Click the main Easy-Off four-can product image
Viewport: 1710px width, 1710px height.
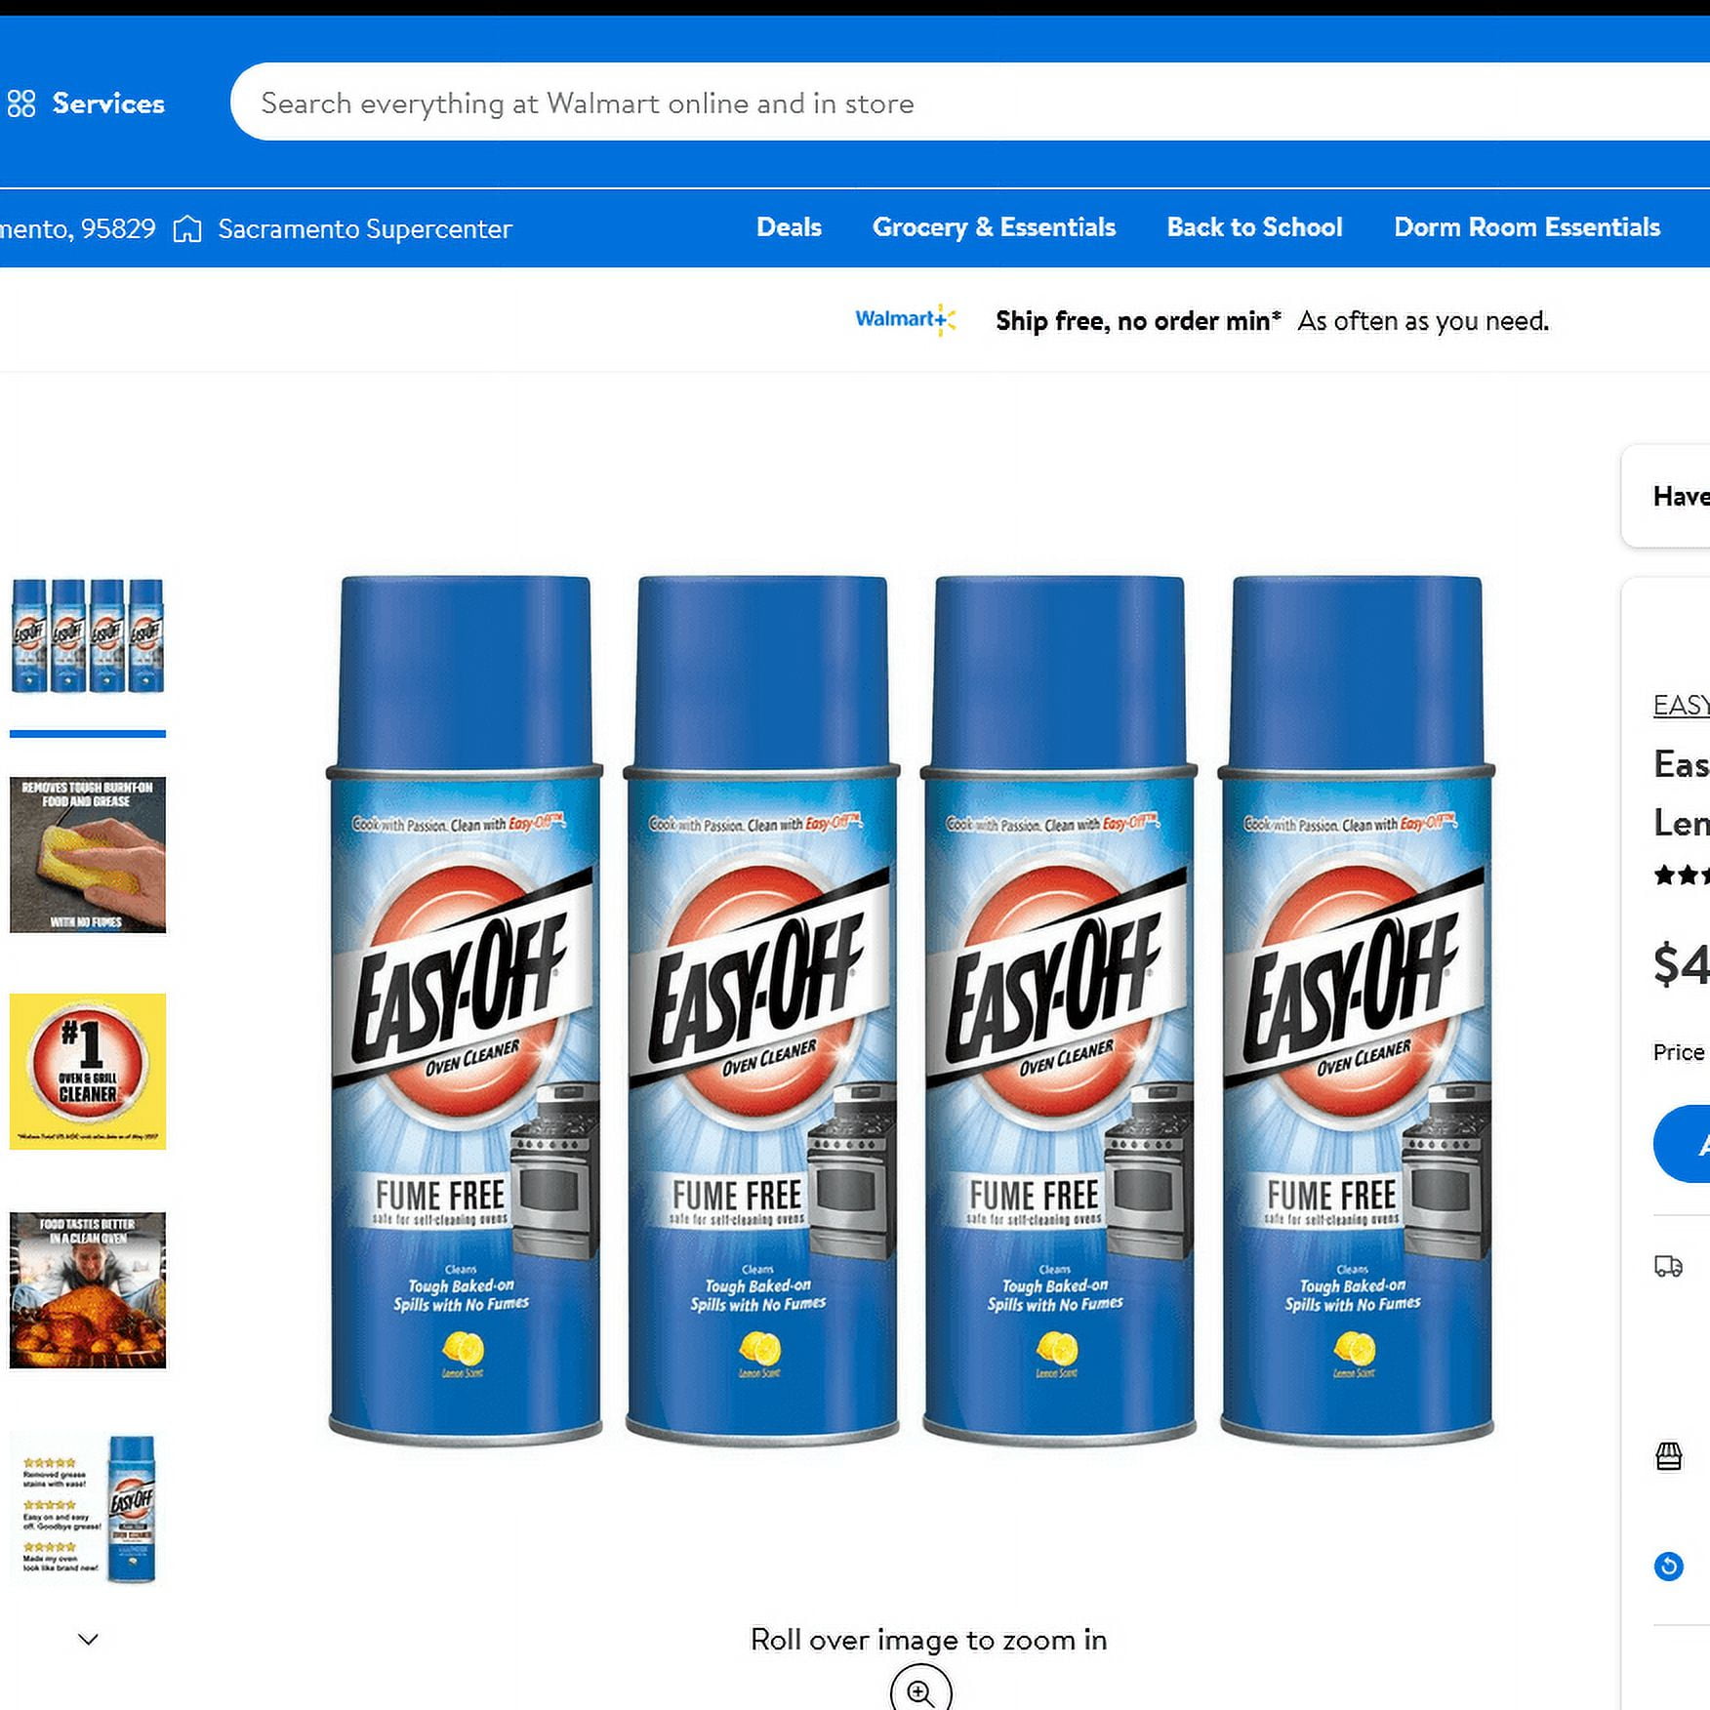click(x=911, y=1009)
